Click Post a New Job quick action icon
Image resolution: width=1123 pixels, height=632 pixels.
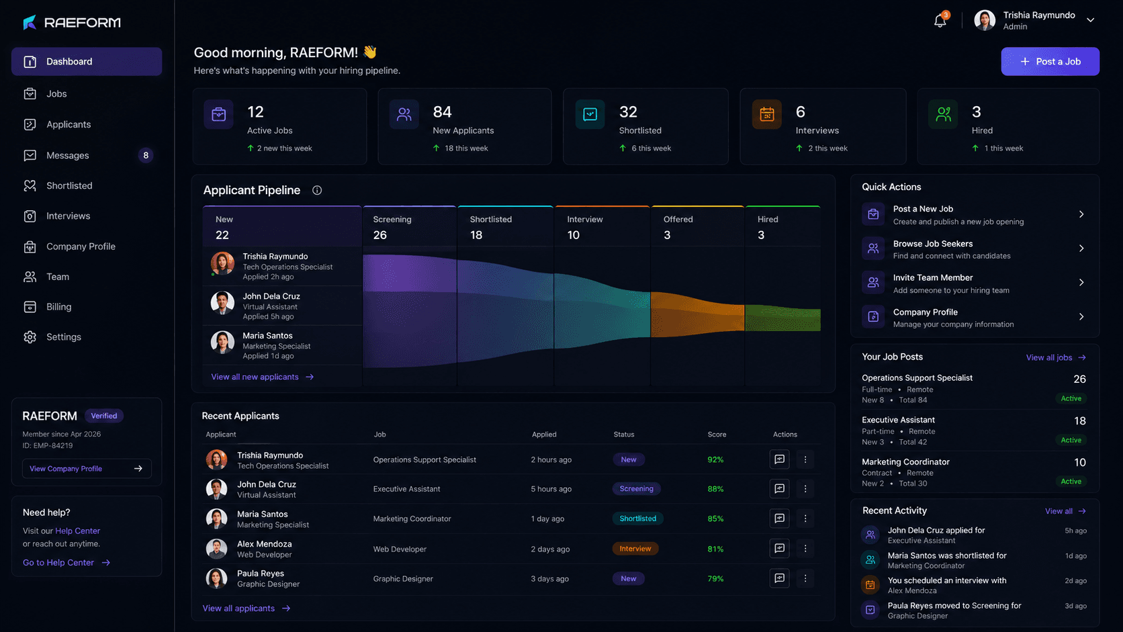pos(873,214)
